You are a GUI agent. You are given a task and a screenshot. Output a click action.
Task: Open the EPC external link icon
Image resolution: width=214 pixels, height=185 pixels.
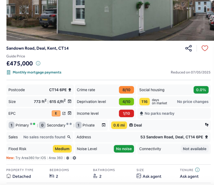[64, 113]
